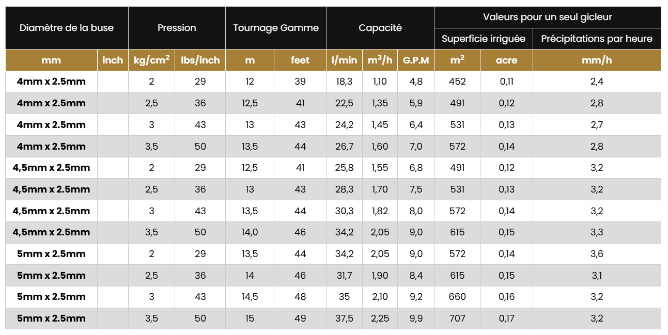The width and height of the screenshot is (668, 335).
Task: Click the "G.P.M" unit header
Action: pos(416,60)
